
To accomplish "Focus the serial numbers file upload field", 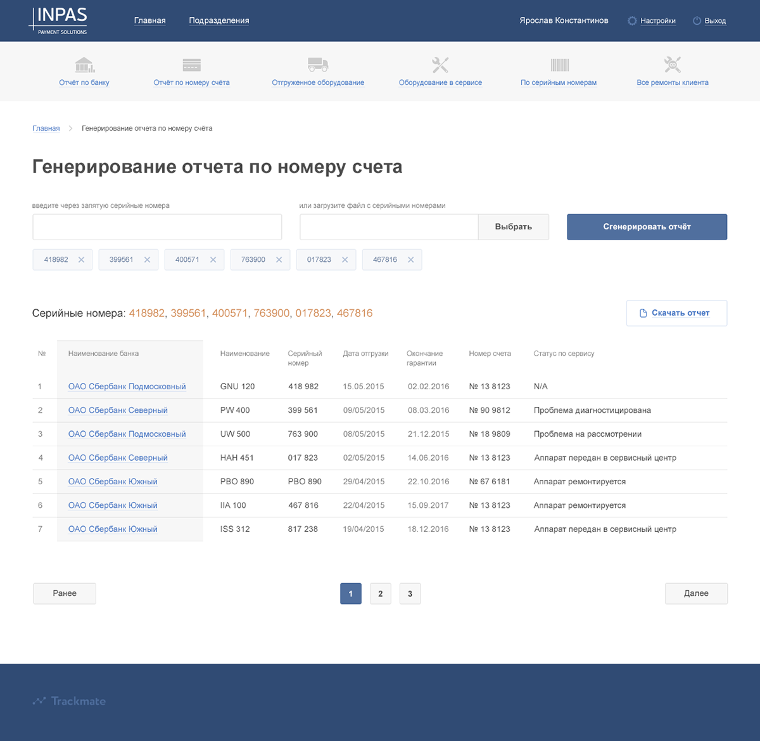I will click(389, 227).
